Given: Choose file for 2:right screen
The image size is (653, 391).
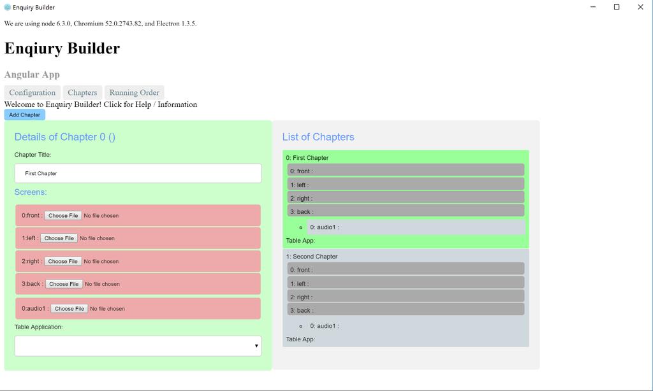Looking at the screenshot, I should click(63, 261).
